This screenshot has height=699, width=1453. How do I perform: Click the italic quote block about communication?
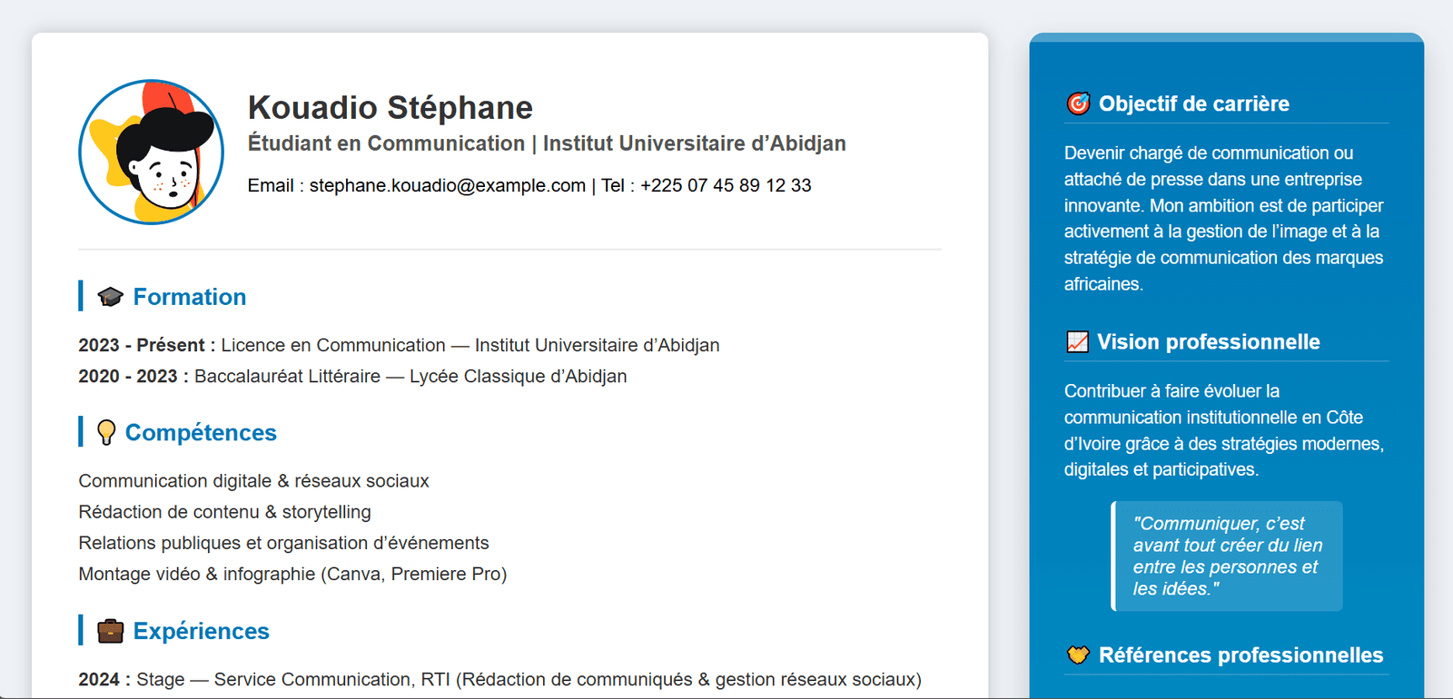click(x=1227, y=556)
